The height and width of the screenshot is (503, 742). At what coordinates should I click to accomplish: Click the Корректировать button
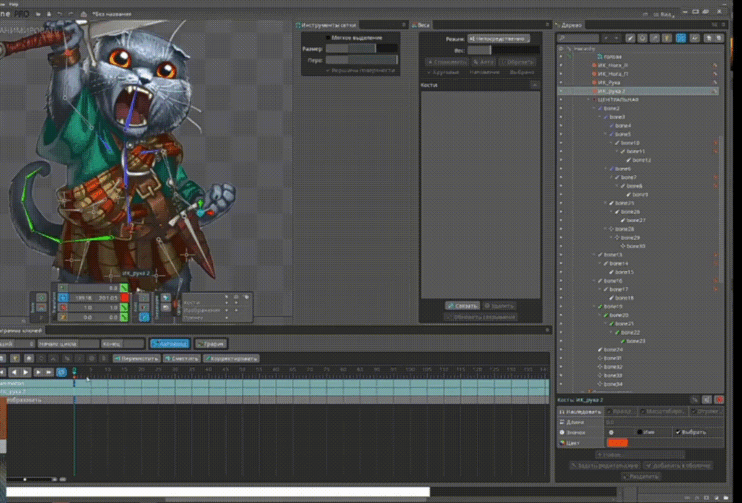tap(231, 358)
